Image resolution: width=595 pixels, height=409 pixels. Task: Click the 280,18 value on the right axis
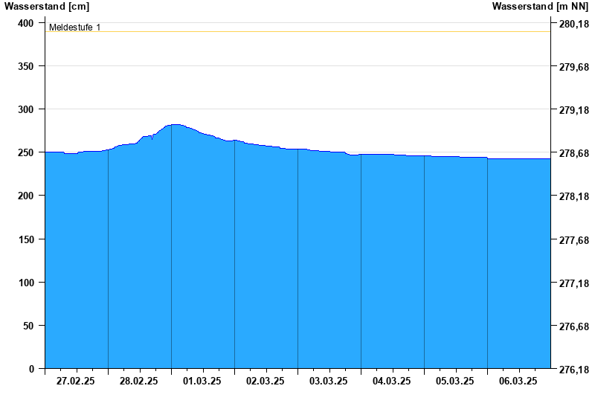[574, 24]
